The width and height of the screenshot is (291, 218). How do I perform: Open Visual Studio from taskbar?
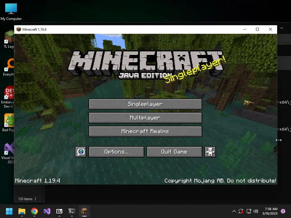coord(47,211)
